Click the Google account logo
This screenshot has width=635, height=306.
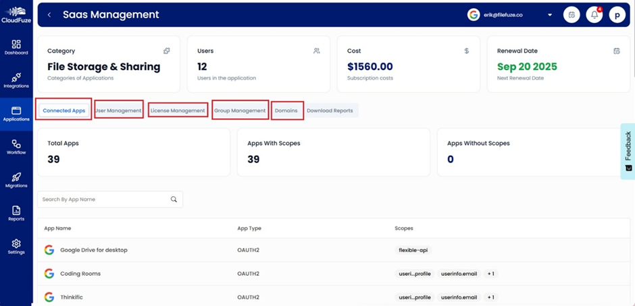pyautogui.click(x=473, y=15)
